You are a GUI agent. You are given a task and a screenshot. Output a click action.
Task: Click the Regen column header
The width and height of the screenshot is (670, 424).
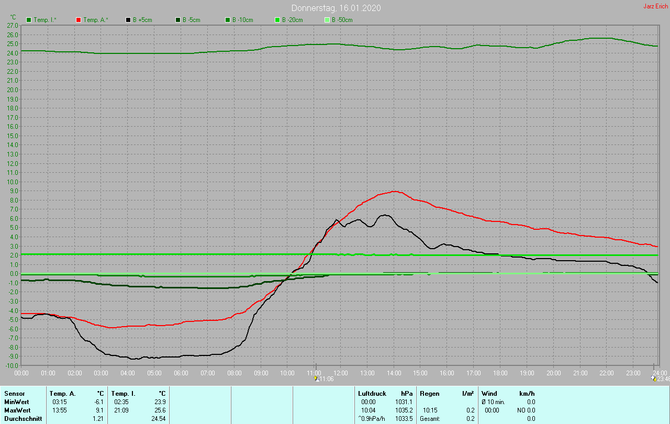click(429, 393)
